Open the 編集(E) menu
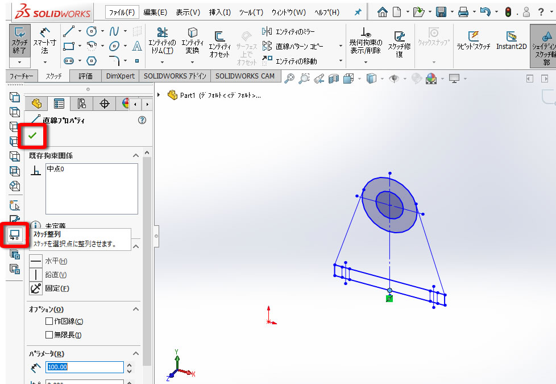Viewport: 556px width, 384px height. [155, 13]
